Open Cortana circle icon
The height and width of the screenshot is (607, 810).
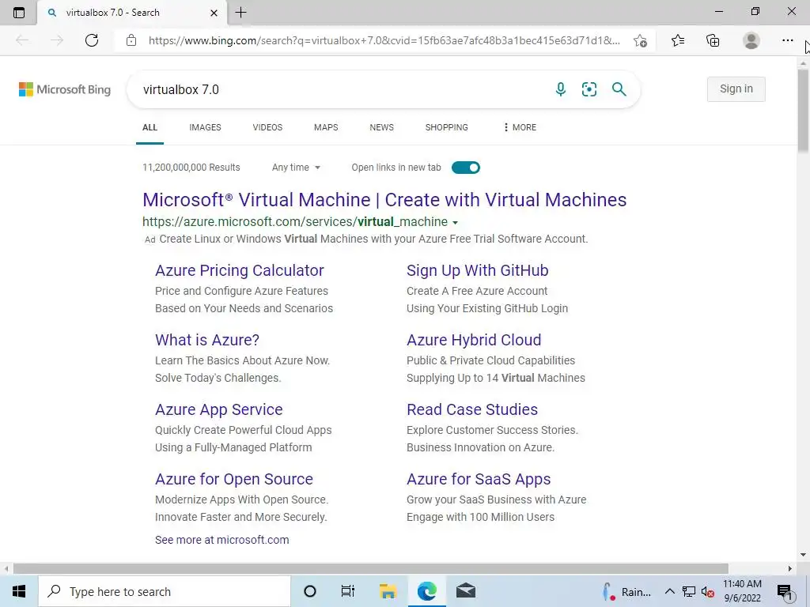(x=310, y=591)
